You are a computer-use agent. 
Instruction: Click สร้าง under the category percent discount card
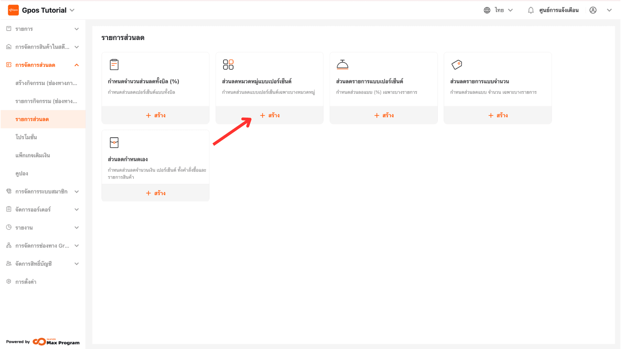tap(269, 115)
